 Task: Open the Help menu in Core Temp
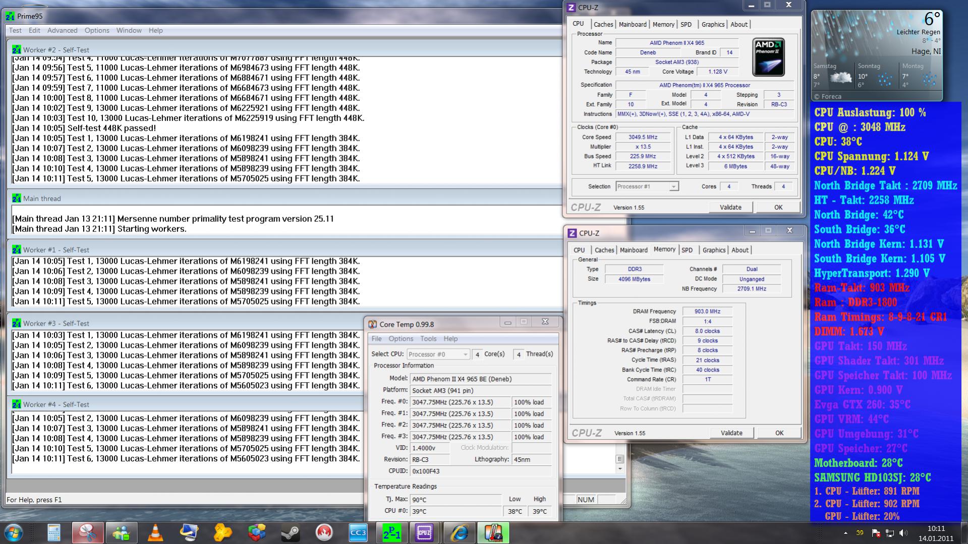click(450, 339)
